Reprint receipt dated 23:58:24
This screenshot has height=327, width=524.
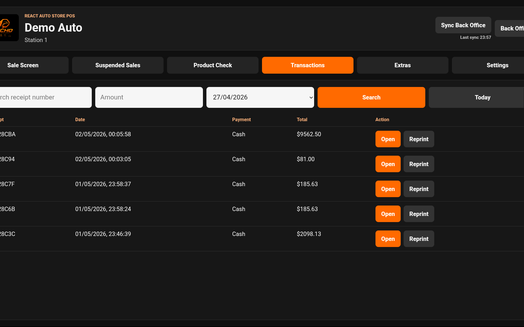419,214
